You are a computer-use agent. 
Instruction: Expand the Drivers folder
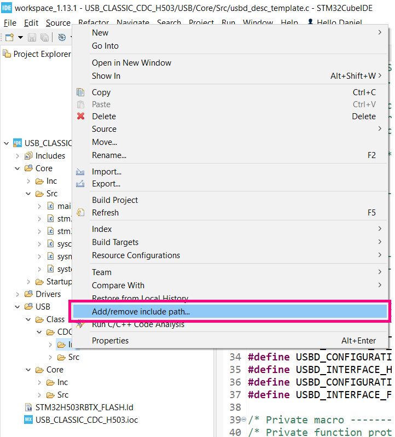[x=18, y=294]
